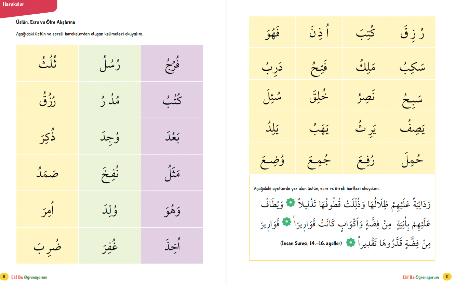
Task: Select the word اُخِذَ in the purple column
Action: click(x=172, y=245)
